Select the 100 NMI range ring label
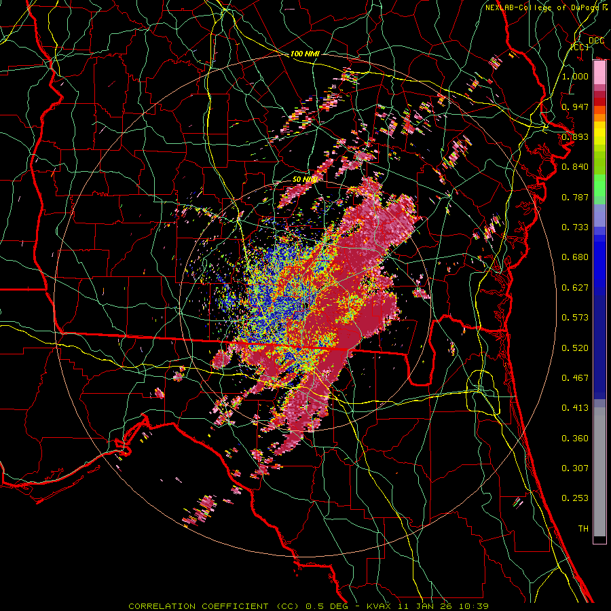The height and width of the screenshot is (611, 611). tap(305, 54)
